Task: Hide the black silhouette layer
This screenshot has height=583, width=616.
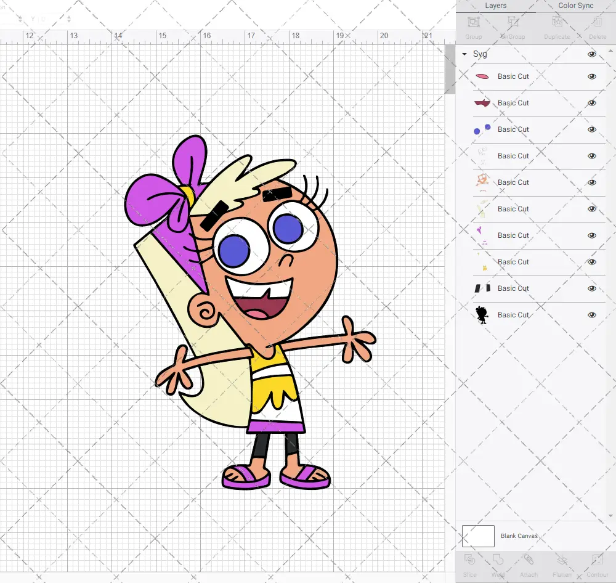Action: coord(591,315)
